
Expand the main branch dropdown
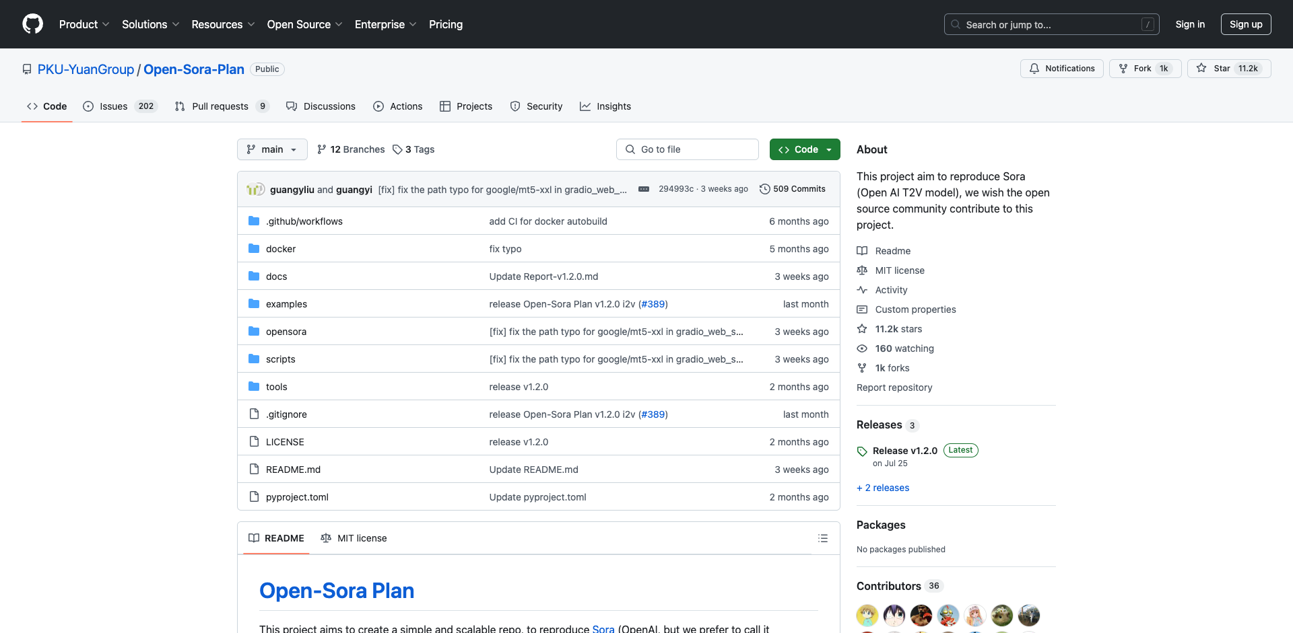[x=272, y=149]
